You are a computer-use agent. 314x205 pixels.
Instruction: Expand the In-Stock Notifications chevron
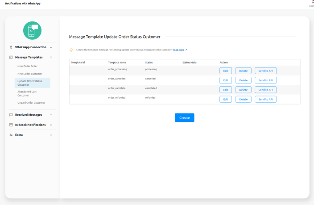tap(51, 125)
